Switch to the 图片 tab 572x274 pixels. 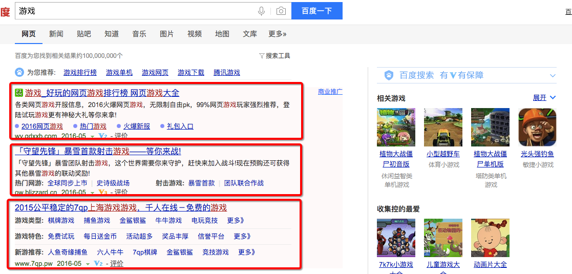click(x=167, y=34)
